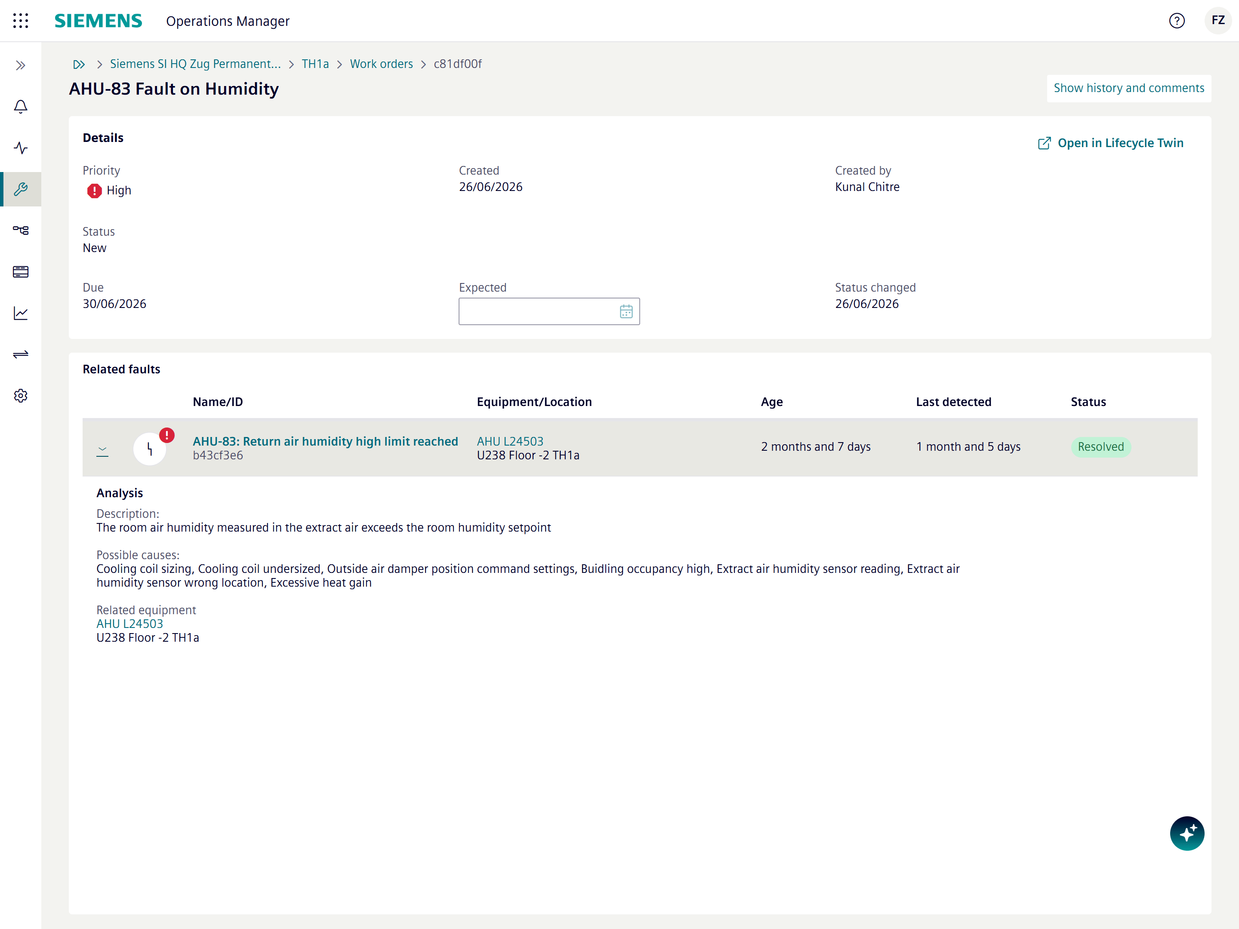The image size is (1239, 929).
Task: Open the help question mark icon
Action: tap(1177, 21)
